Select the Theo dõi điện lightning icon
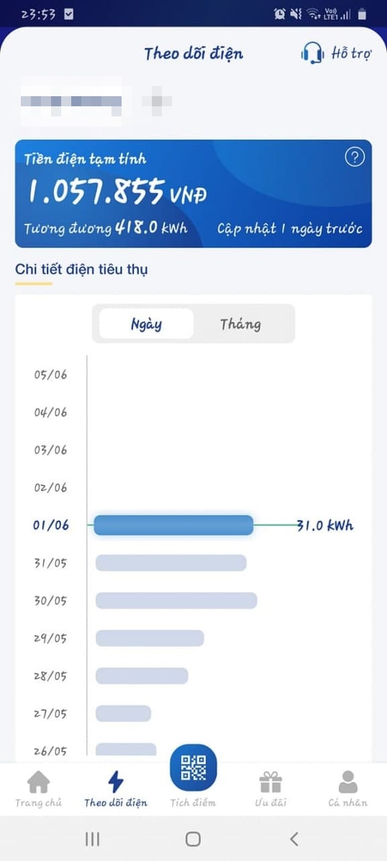The width and height of the screenshot is (387, 861). click(x=116, y=782)
